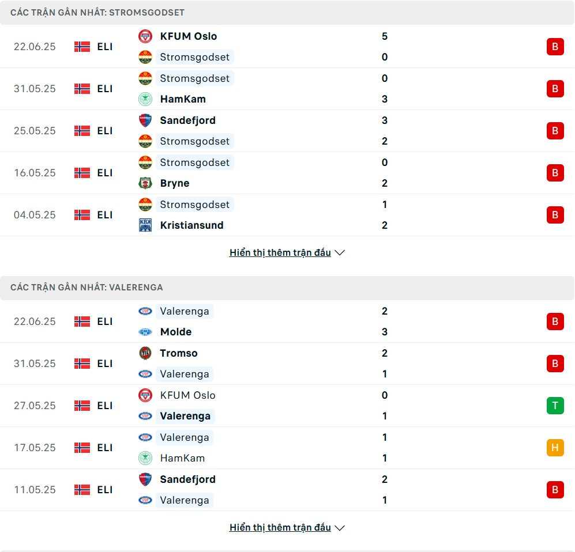
Task: Click the Bryne club badge
Action: tap(145, 183)
